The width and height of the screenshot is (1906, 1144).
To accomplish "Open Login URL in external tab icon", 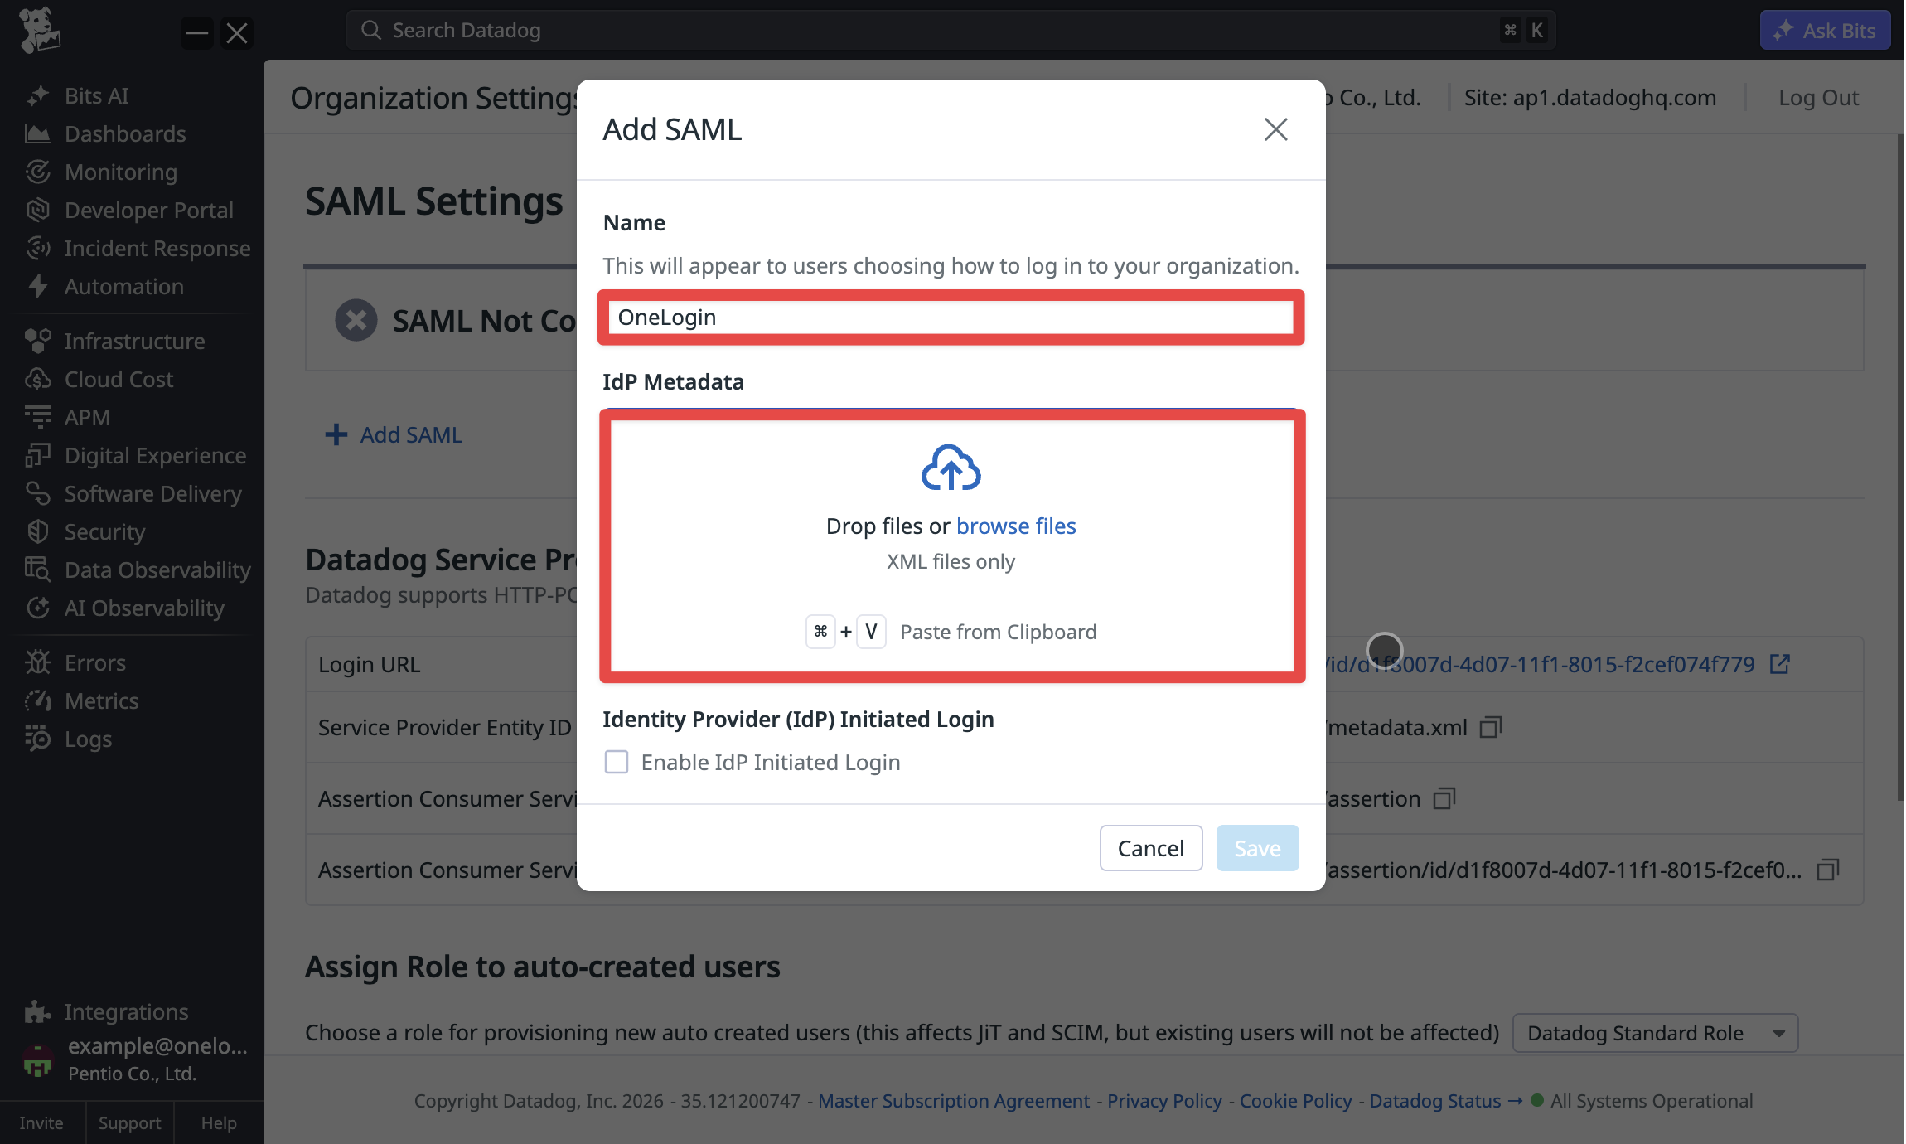I will pos(1779,664).
